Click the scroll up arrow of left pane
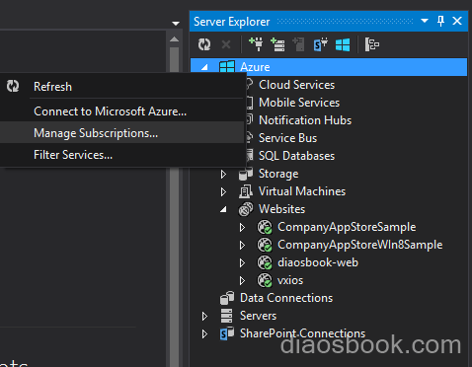Viewport: 472px width, 367px height. 175,39
